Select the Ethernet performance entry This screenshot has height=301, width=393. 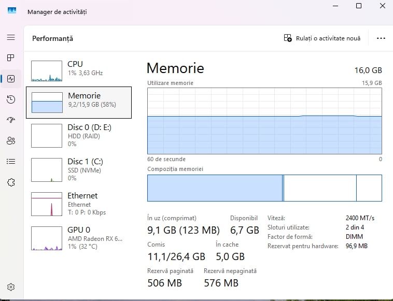coord(79,204)
